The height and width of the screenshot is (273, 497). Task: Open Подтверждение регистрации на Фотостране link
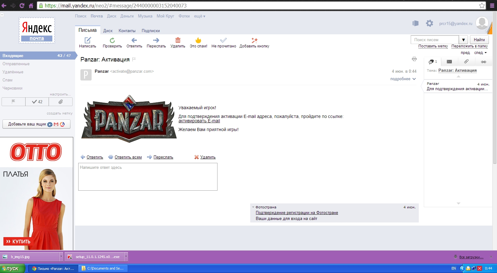(297, 213)
